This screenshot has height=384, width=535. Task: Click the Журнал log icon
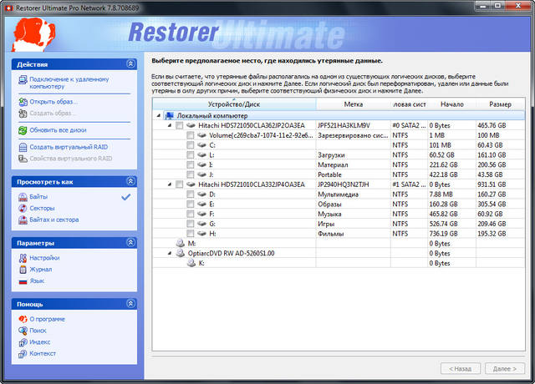pos(23,270)
